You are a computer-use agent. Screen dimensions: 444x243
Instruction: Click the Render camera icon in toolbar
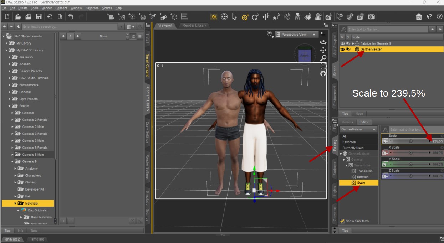click(x=371, y=16)
